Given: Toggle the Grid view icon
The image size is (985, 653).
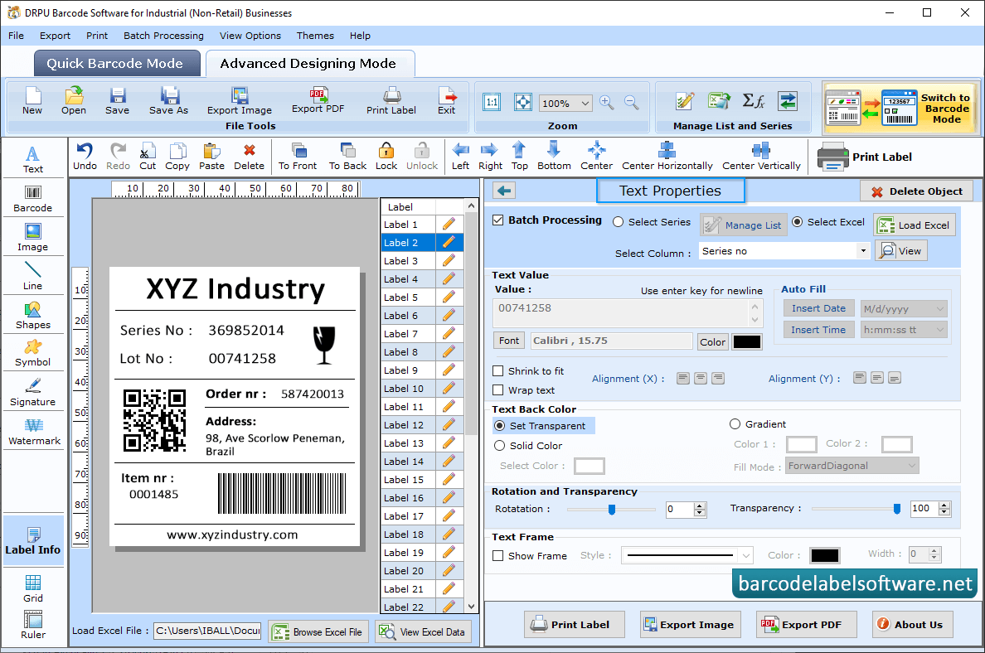Looking at the screenshot, I should 32,588.
